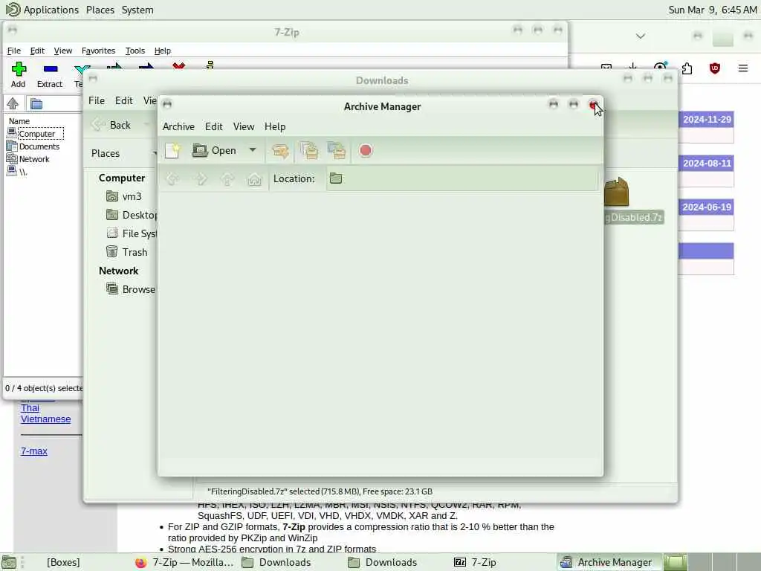This screenshot has height=571, width=761.
Task: Click the 2024-08-11 date cell
Action: tap(707, 163)
